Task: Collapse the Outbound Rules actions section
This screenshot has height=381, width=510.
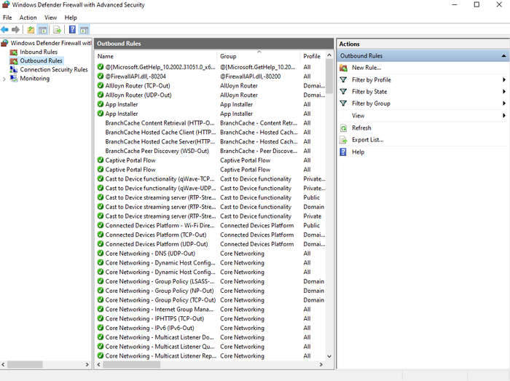Action: tap(503, 56)
